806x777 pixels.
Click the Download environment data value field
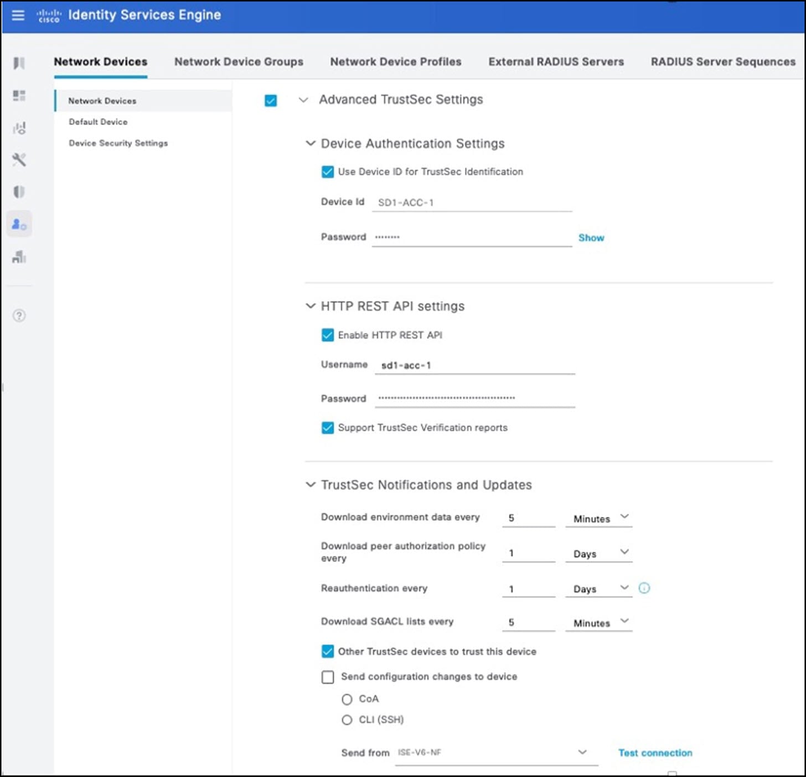(529, 519)
